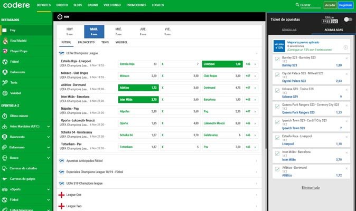
Task: Select the Fútbol ball icon under Destacados
Action: click(x=5, y=62)
